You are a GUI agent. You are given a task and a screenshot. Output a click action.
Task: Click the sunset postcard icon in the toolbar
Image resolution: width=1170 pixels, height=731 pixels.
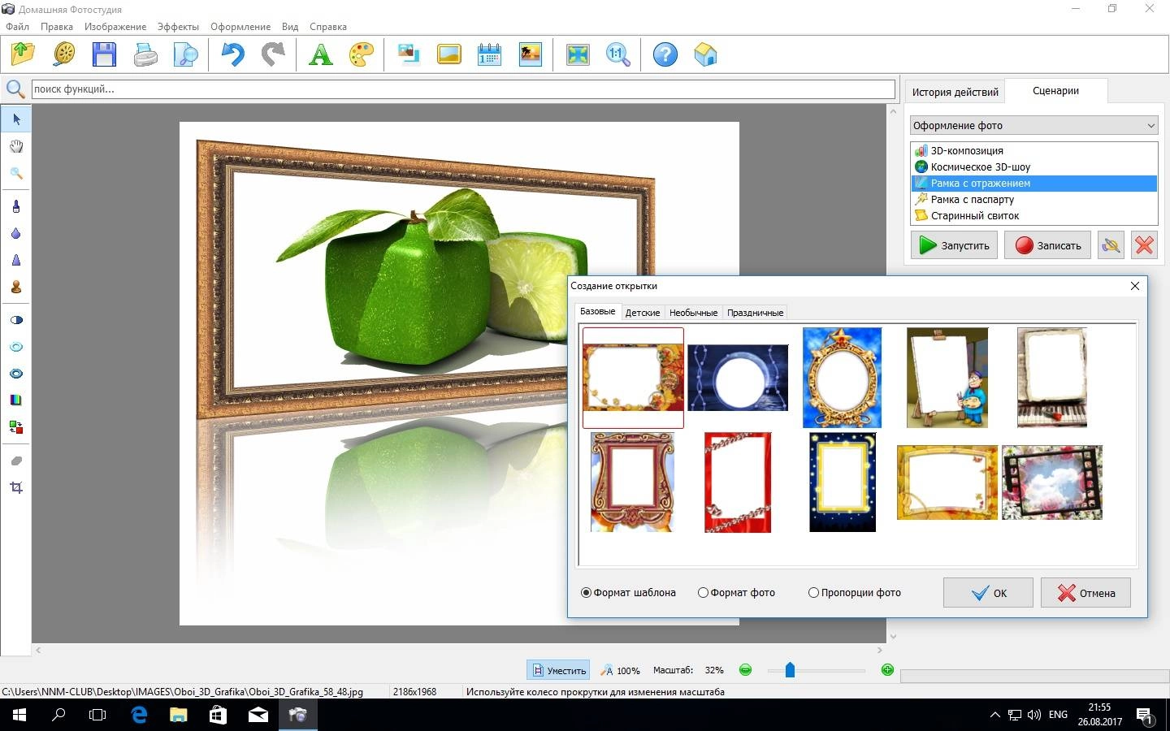531,54
